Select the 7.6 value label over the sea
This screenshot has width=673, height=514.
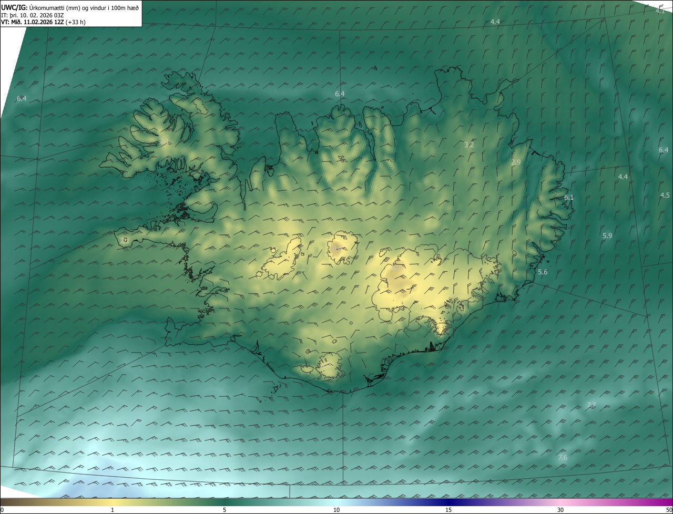(x=563, y=458)
